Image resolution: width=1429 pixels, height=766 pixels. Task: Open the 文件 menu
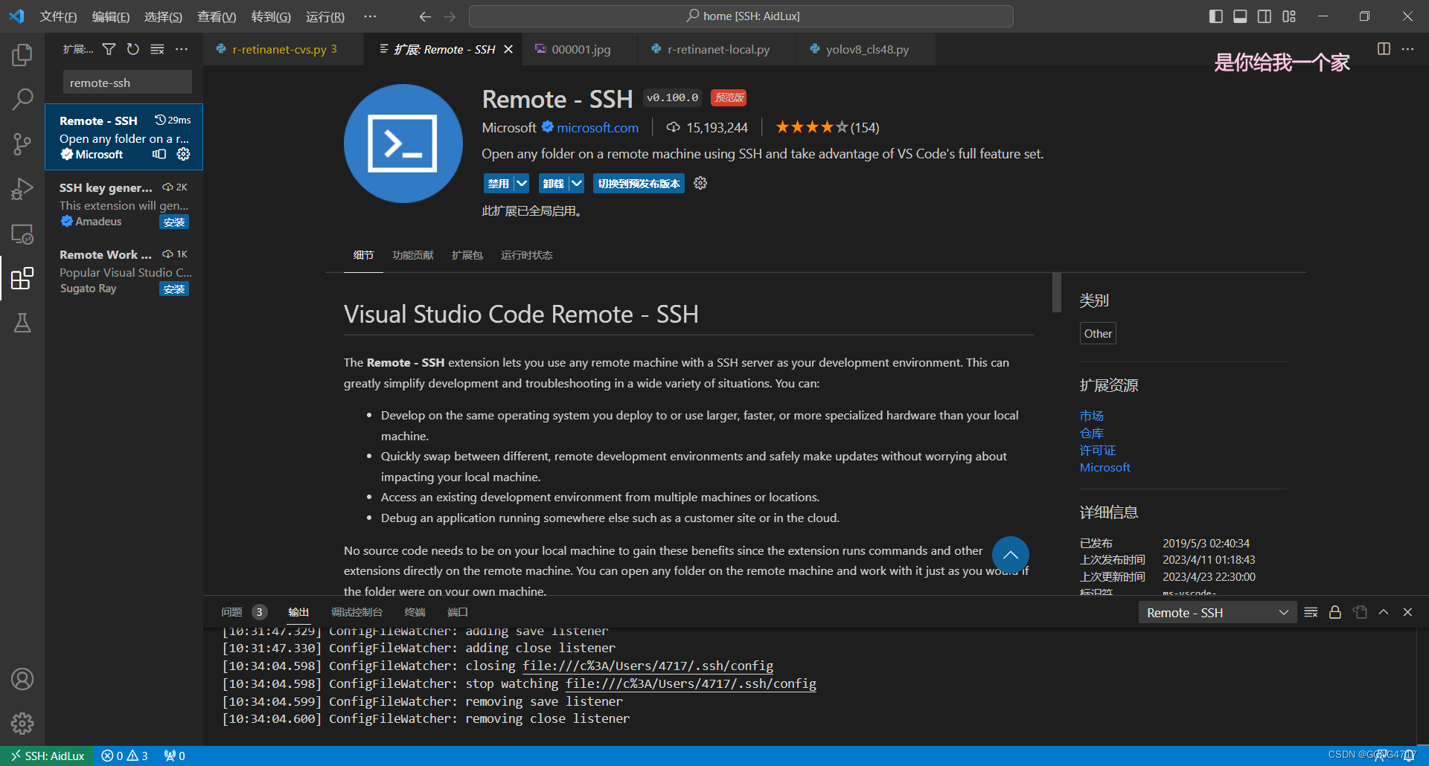[x=58, y=16]
